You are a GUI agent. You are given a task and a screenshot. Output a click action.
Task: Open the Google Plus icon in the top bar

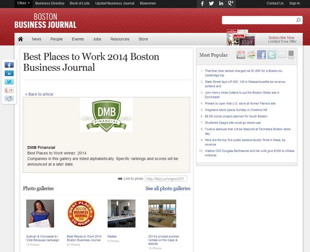pyautogui.click(x=231, y=4)
